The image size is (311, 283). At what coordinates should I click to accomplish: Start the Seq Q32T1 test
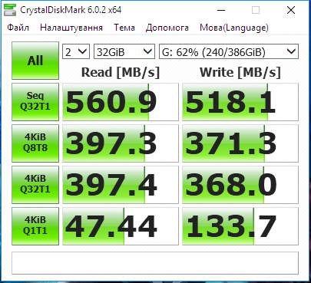point(35,102)
